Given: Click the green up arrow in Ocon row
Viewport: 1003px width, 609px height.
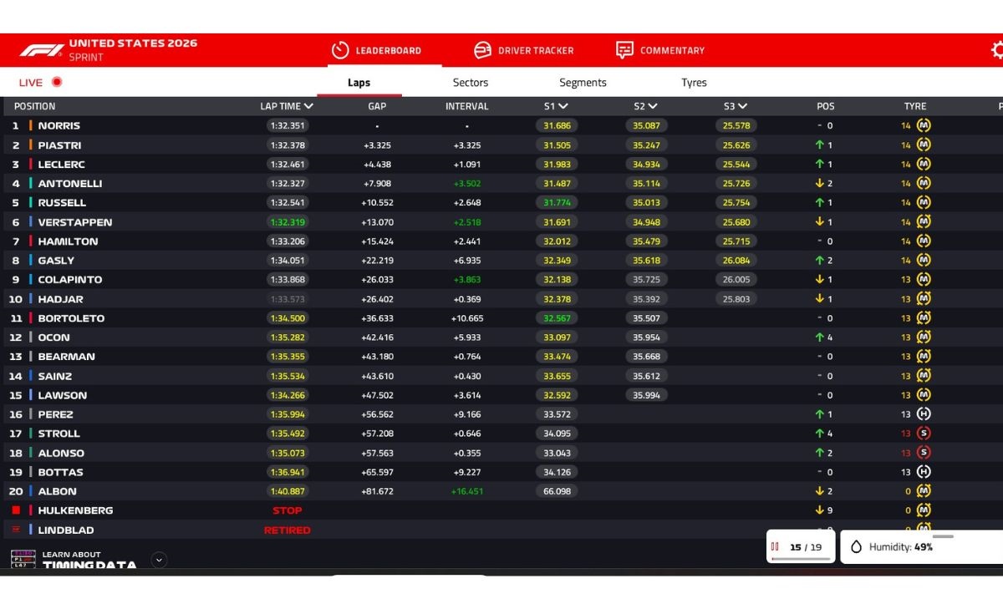Looking at the screenshot, I should [x=820, y=337].
